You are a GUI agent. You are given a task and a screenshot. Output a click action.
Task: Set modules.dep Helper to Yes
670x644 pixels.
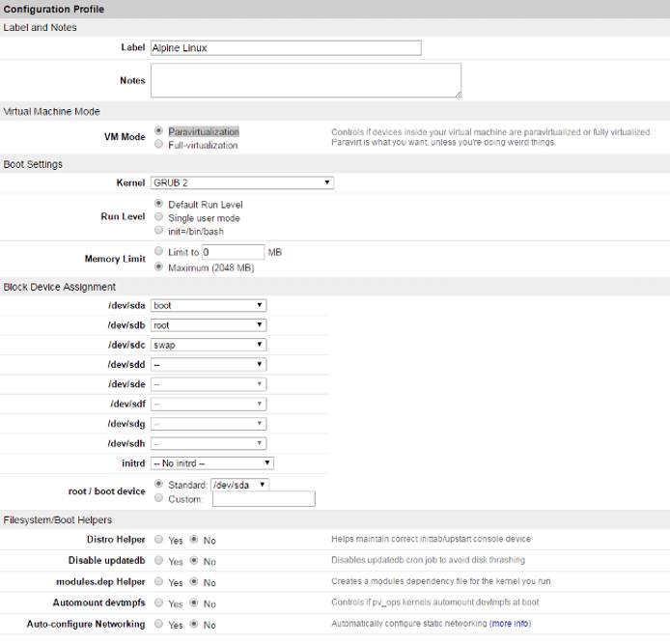(158, 581)
